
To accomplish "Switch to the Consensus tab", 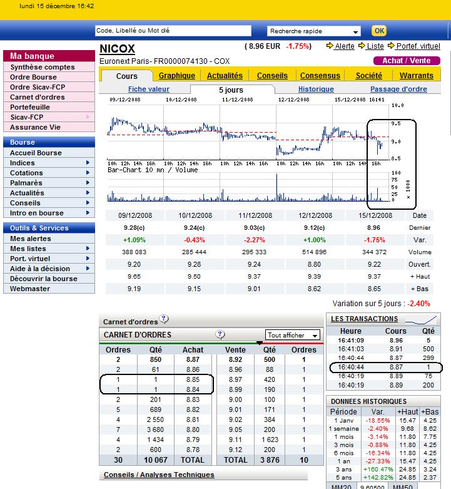I will click(x=320, y=76).
